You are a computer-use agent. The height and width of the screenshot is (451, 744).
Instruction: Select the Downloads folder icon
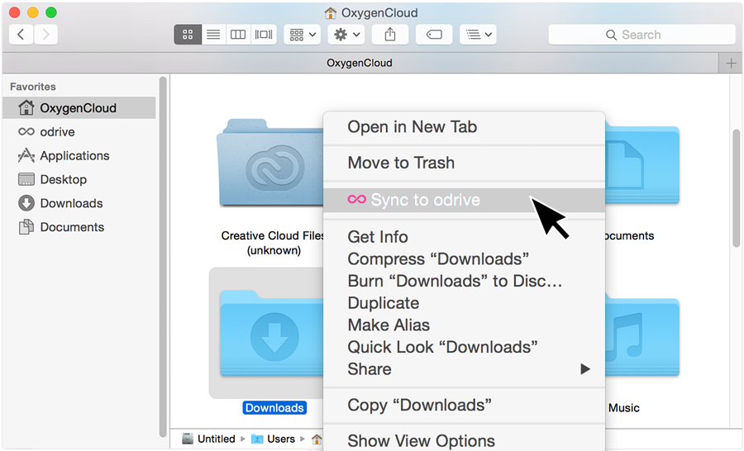pos(271,335)
